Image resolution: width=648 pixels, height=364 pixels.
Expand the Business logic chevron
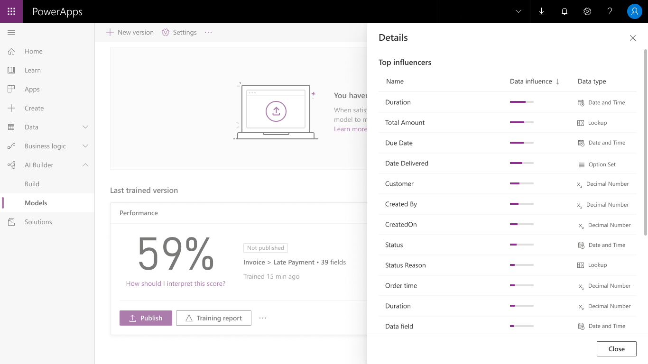(x=85, y=146)
